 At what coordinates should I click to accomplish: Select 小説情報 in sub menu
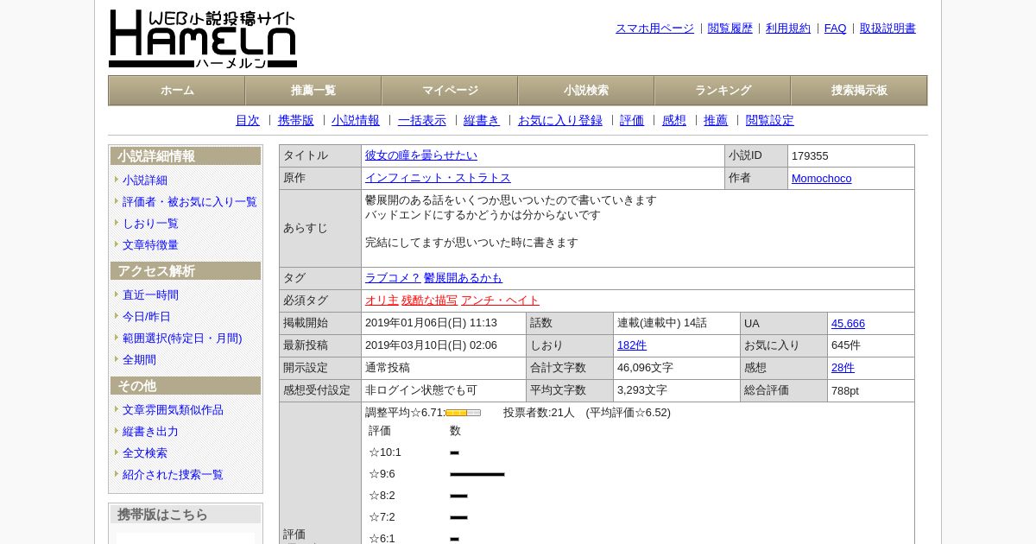[356, 121]
